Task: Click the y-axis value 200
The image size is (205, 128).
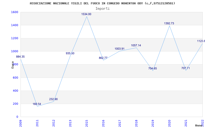Action: [15, 104]
